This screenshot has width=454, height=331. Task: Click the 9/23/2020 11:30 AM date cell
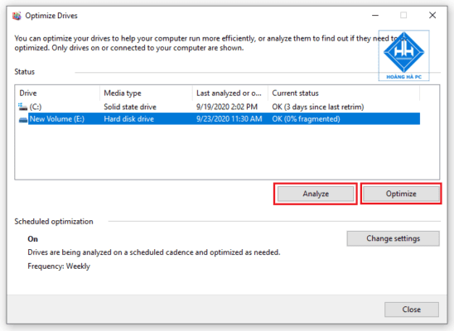(x=229, y=119)
